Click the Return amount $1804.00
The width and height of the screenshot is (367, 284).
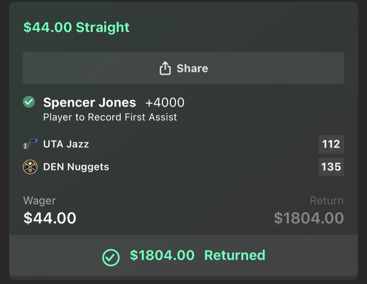[x=310, y=218]
